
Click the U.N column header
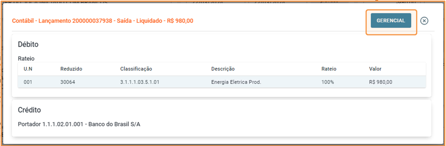coord(28,69)
